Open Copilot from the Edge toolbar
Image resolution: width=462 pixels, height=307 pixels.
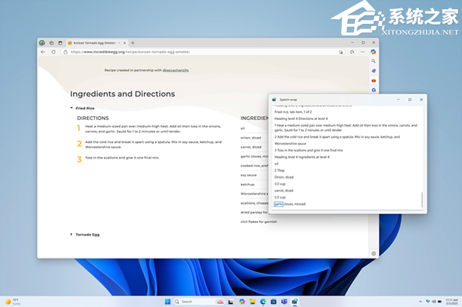click(373, 52)
